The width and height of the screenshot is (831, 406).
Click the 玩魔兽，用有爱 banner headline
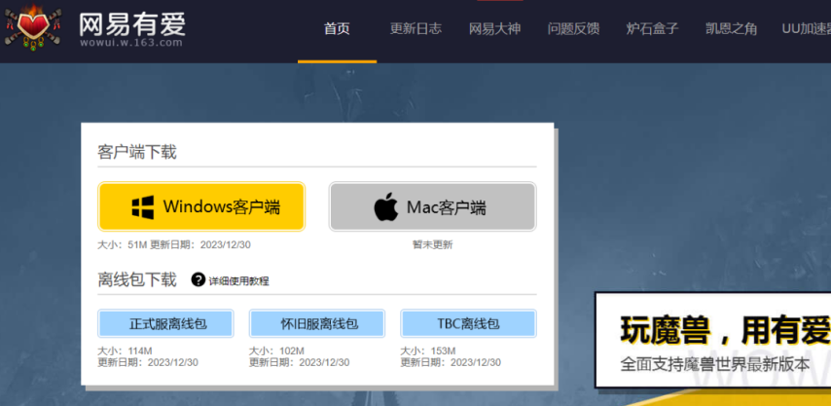(725, 329)
